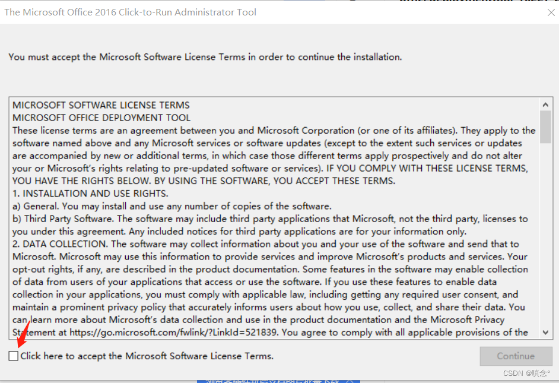Screen dimensions: 559x383
Task: Click the scrollbar up arrow
Action: coord(545,103)
